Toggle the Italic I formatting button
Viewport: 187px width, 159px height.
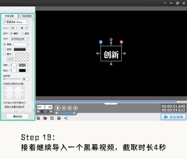[x=27, y=28]
